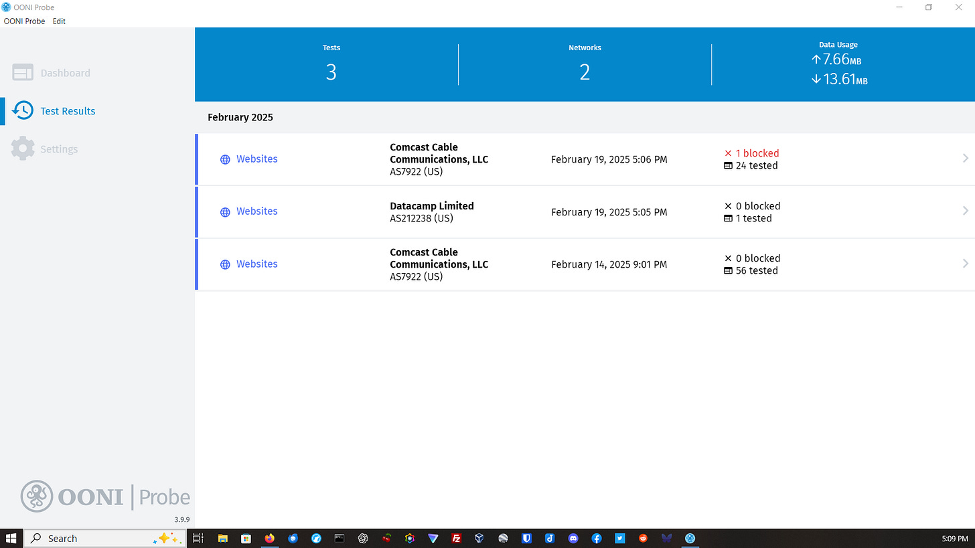Expand the Feb 14 9:01 PM result chevron
Image resolution: width=975 pixels, height=548 pixels.
click(965, 264)
